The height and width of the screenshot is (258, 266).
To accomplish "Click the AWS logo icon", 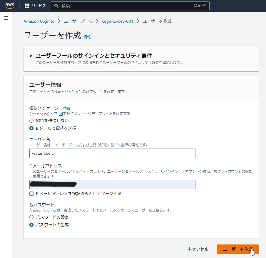I will 10,6.
